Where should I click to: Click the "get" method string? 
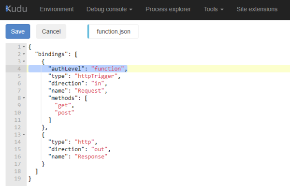(63, 105)
